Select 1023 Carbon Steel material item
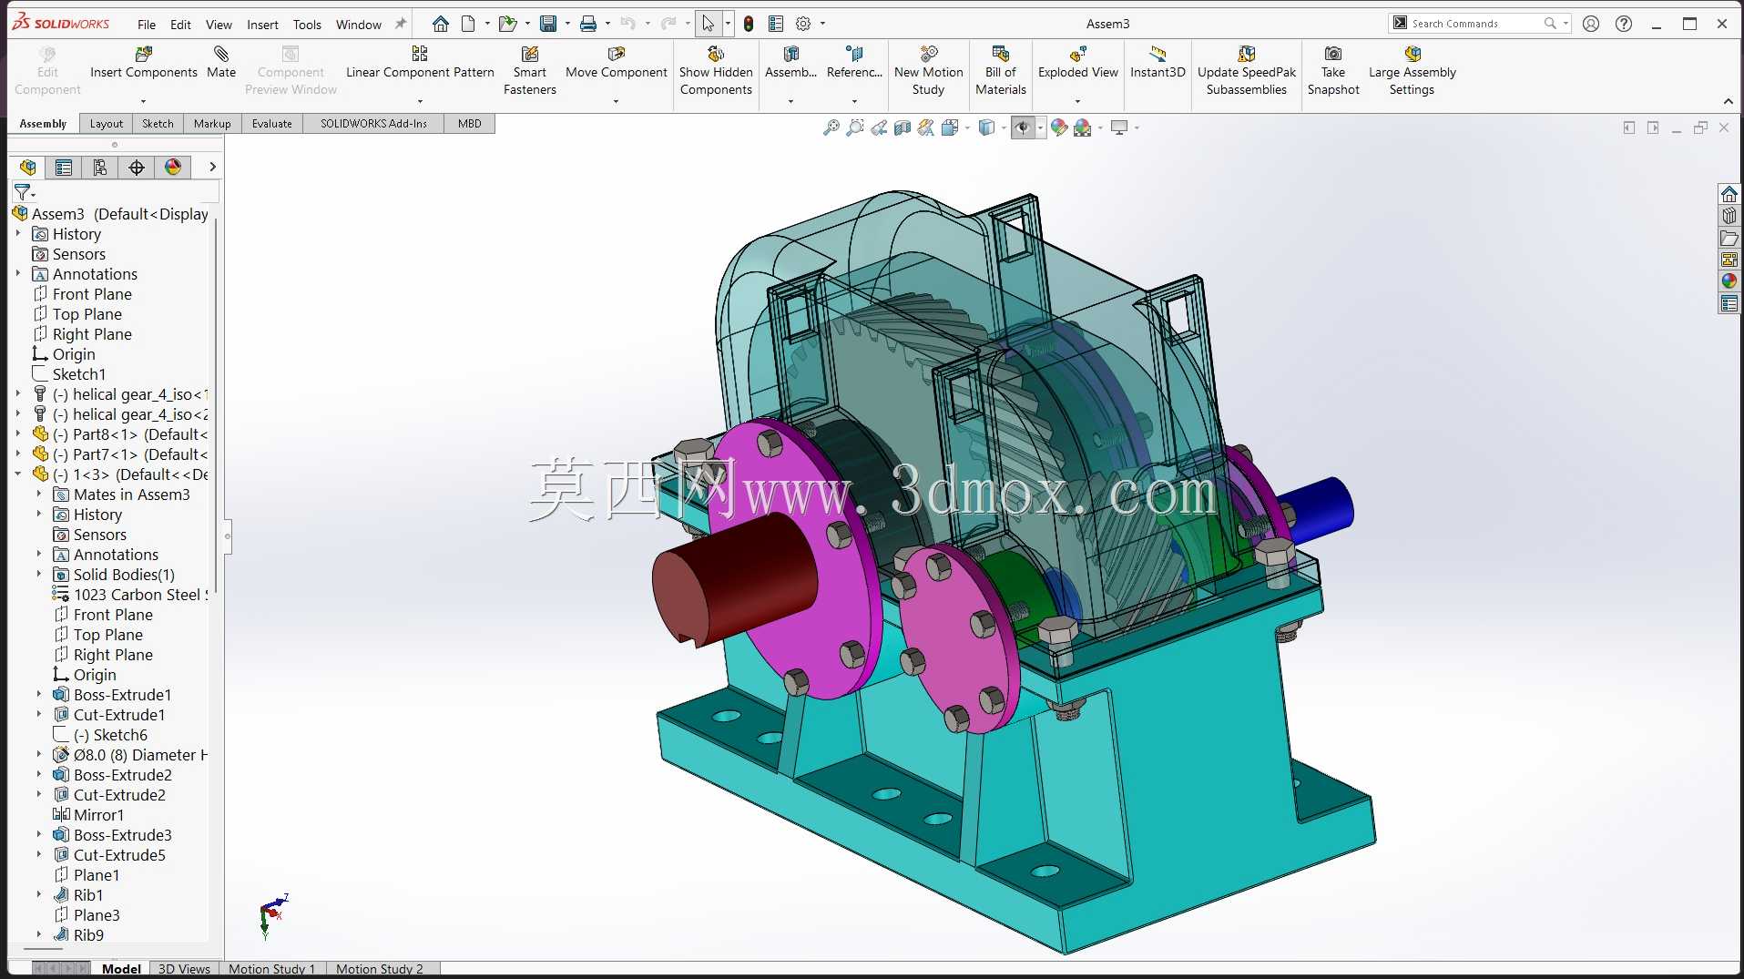Viewport: 1744px width, 979px height. (x=130, y=595)
